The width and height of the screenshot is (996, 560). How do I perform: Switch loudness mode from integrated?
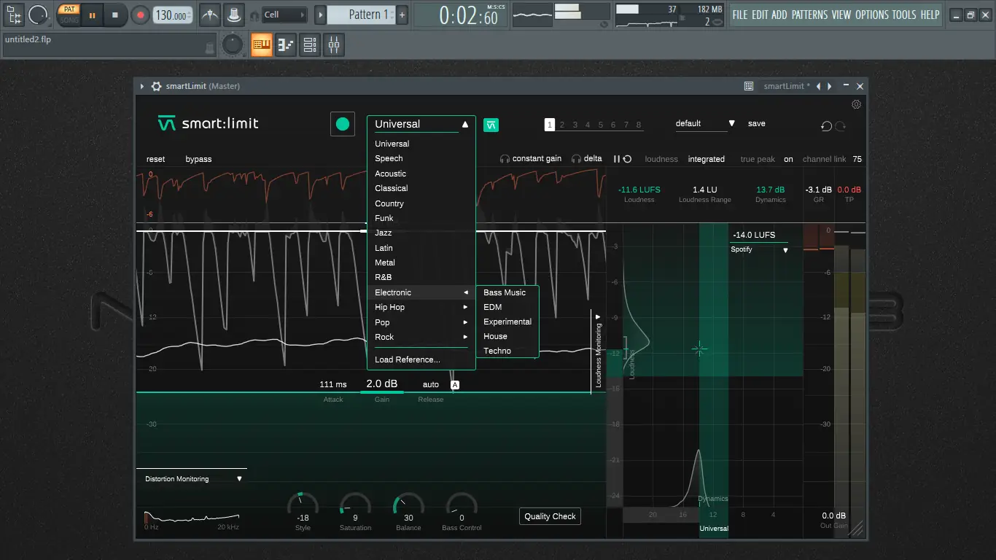pos(707,159)
